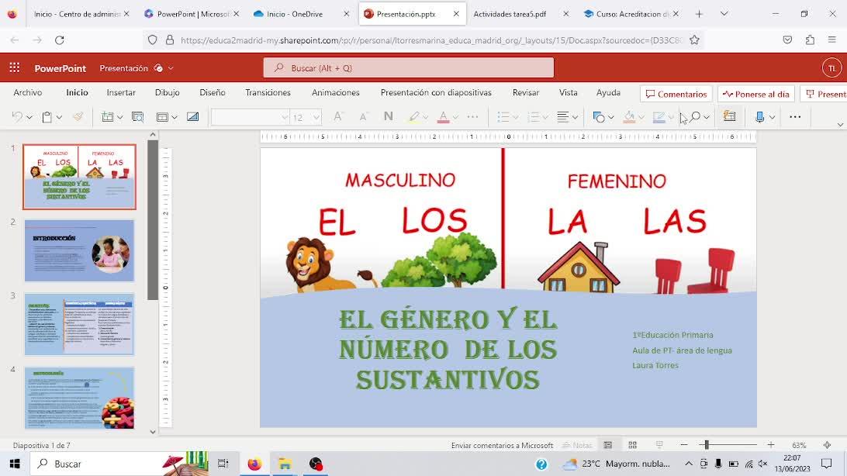This screenshot has height=476, width=847.
Task: Switch to slide sorter view icon
Action: 633,445
